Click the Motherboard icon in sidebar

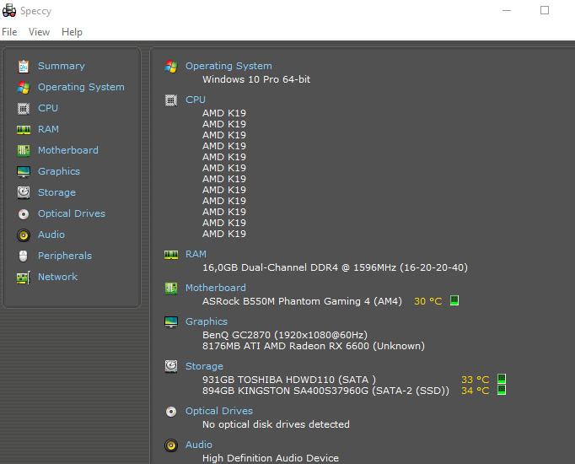tap(24, 150)
